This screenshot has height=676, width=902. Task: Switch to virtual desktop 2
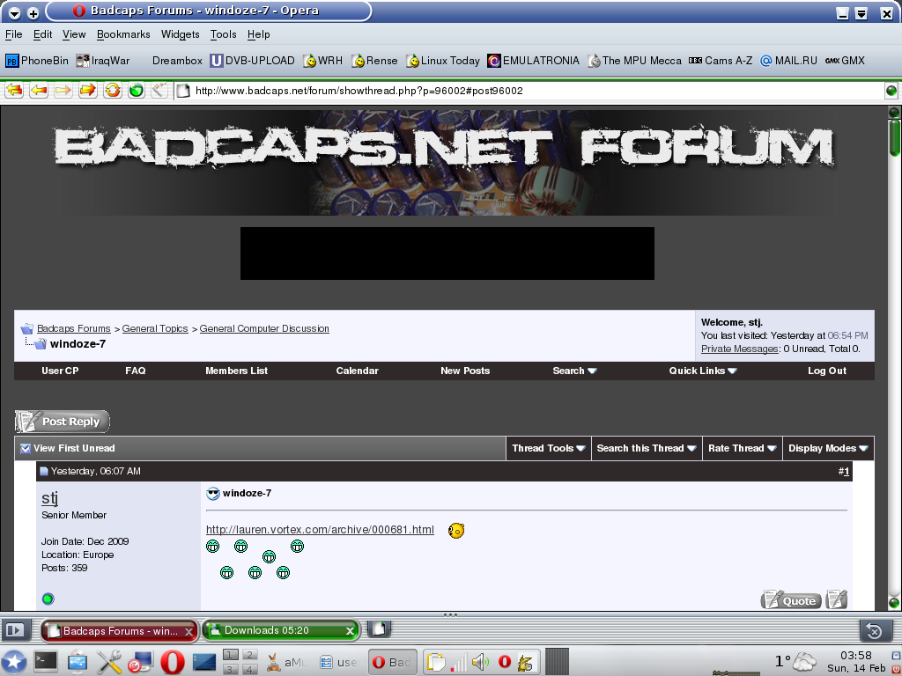click(x=249, y=655)
